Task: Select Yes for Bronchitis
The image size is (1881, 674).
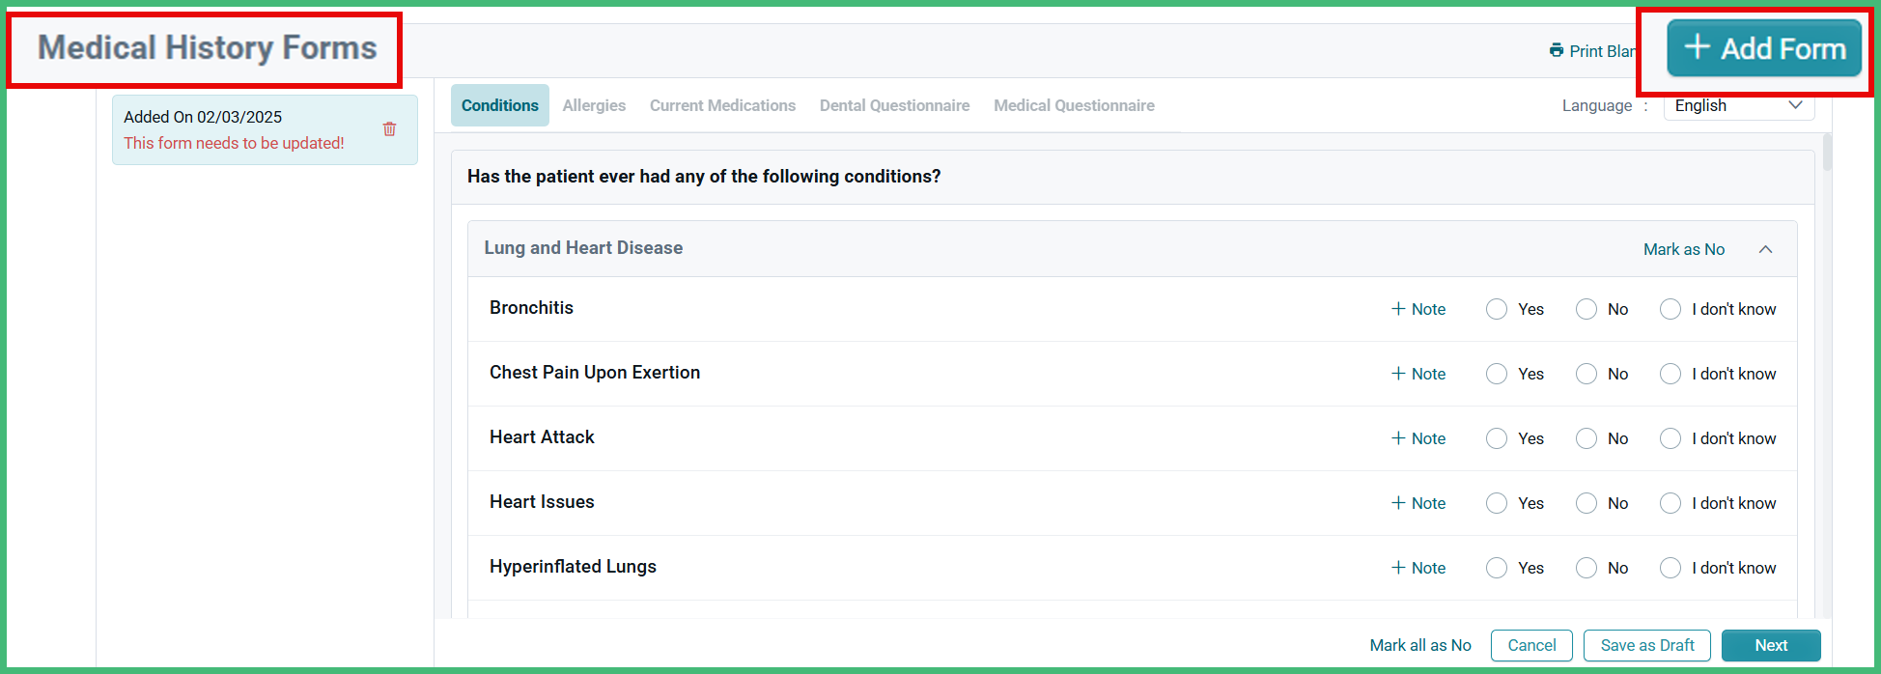Action: 1497,308
